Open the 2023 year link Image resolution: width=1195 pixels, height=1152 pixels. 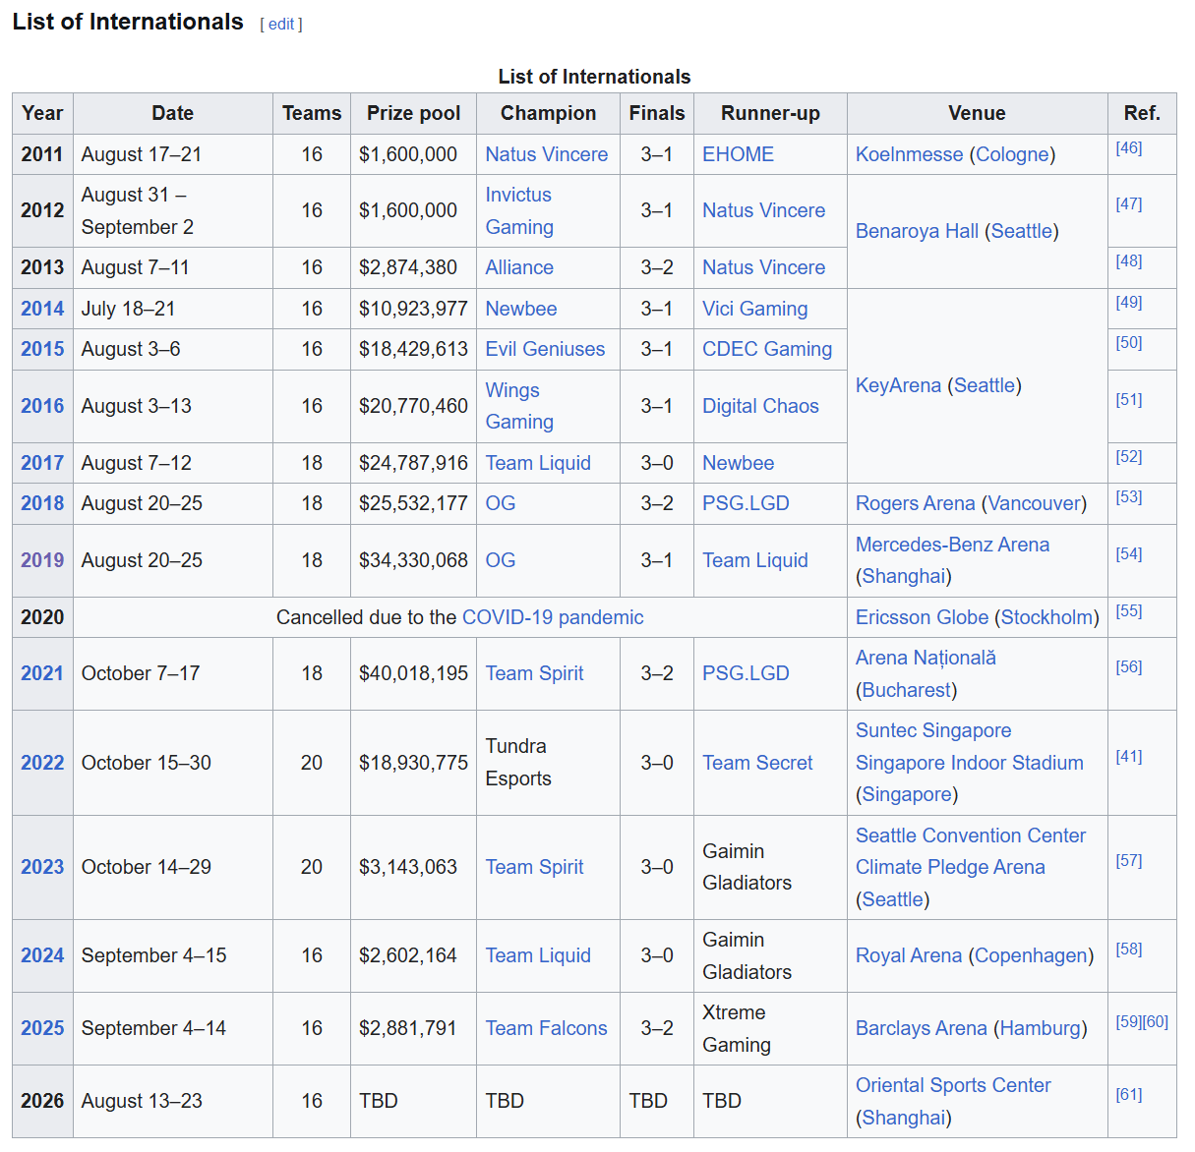42,867
